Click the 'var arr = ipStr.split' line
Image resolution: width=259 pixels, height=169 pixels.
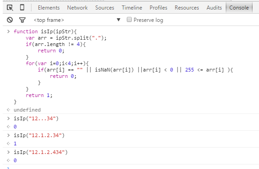coord(66,38)
